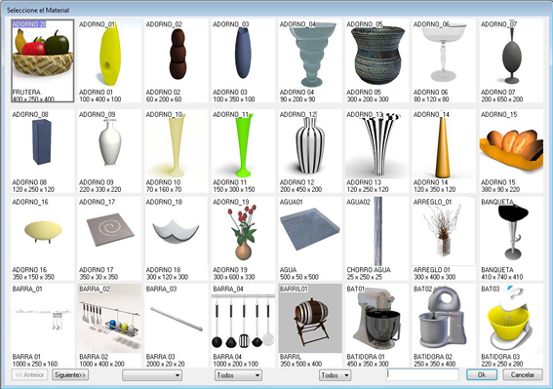Image resolution: width=553 pixels, height=389 pixels.
Task: Choose the ADORNO 15 bread basket
Action: click(x=511, y=151)
